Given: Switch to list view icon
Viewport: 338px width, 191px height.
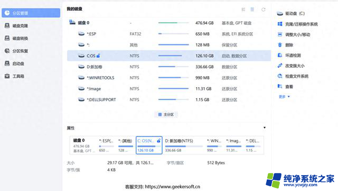Looking at the screenshot, I should tap(252, 10).
